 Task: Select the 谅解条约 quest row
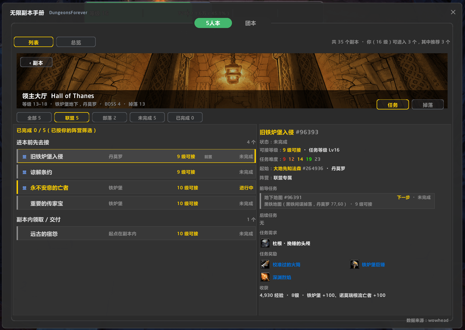point(136,172)
